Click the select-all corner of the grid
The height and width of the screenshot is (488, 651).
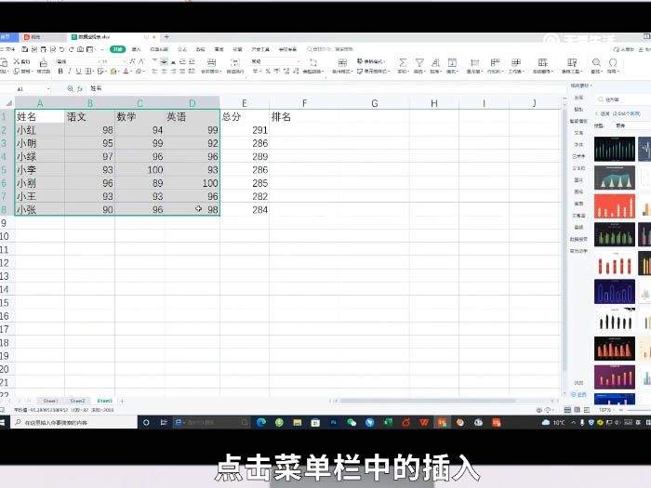click(x=7, y=103)
